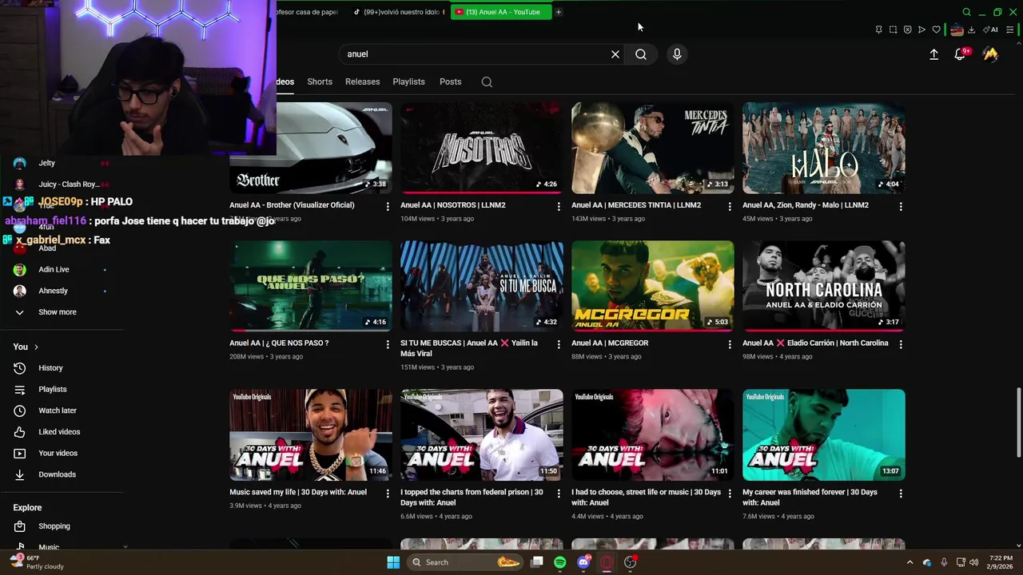Open options for '¿ QUE NOS PASO ?' video
The width and height of the screenshot is (1023, 575).
(388, 344)
